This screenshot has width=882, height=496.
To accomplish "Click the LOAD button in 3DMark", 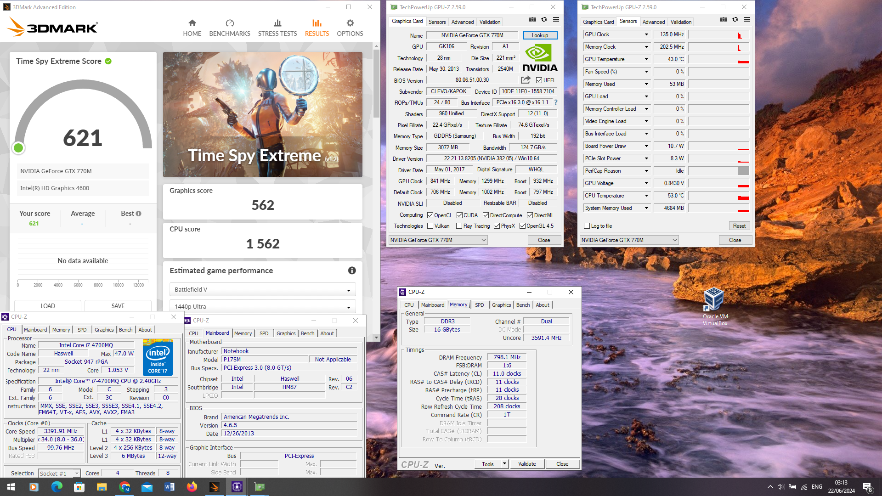I will (x=48, y=306).
